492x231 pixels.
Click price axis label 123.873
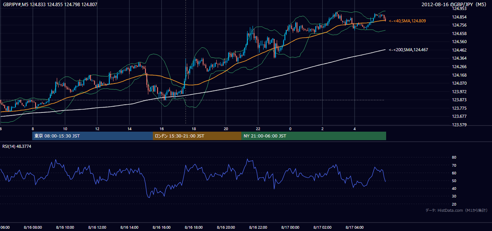point(459,100)
